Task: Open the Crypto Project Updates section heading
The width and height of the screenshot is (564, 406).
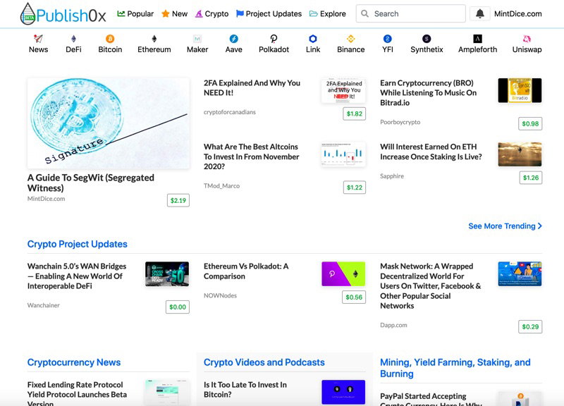Action: tap(78, 244)
